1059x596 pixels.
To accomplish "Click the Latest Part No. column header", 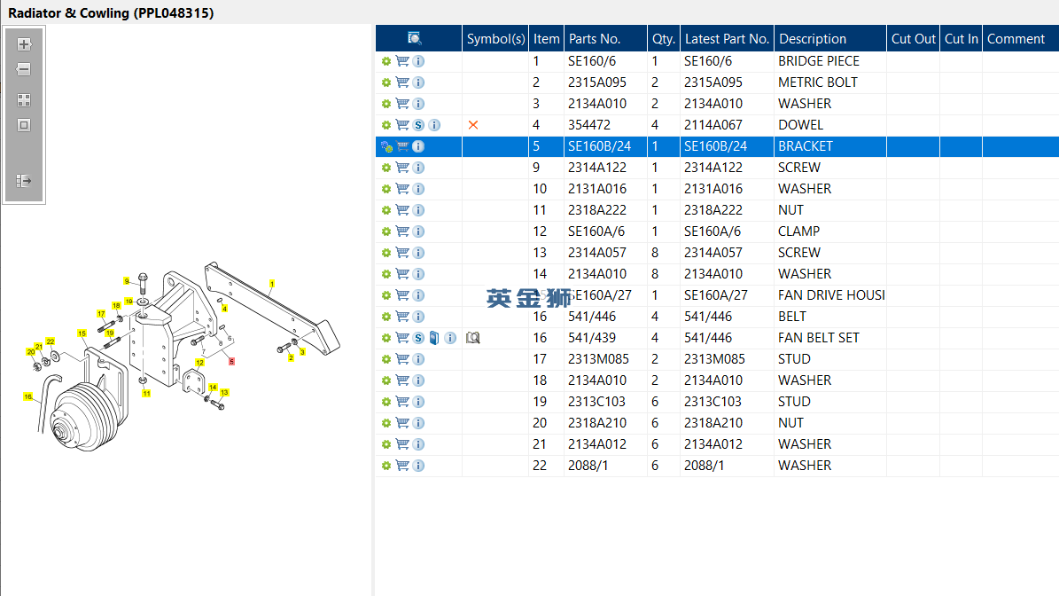I will pos(727,38).
